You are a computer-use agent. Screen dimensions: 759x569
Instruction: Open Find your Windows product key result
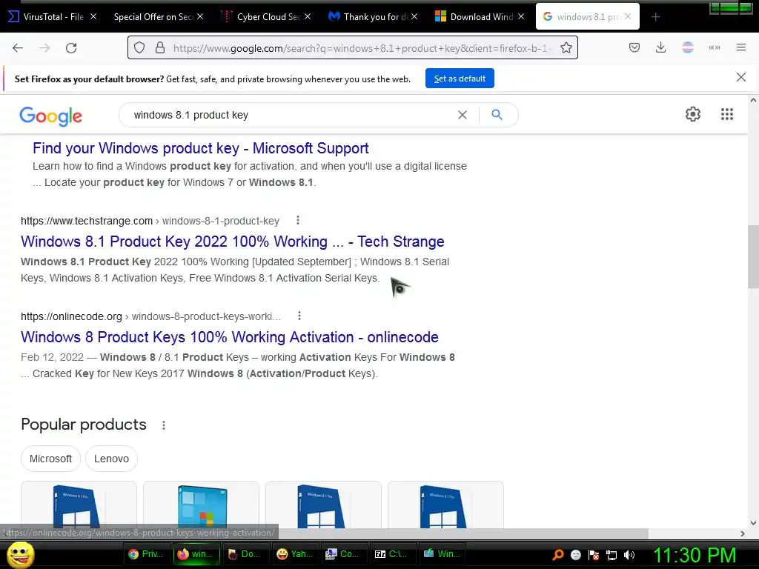pos(200,148)
